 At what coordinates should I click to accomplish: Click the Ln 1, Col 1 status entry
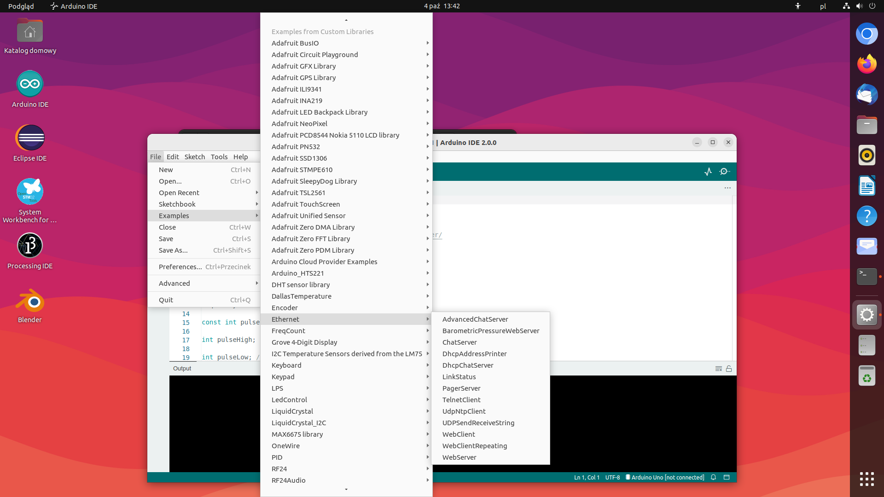587,477
